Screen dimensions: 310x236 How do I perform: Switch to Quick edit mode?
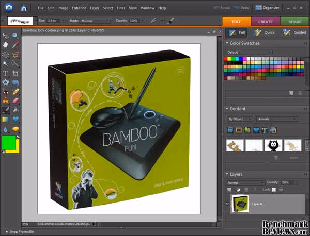(x=265, y=32)
